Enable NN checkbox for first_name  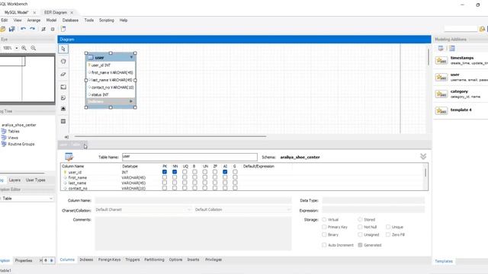tap(175, 177)
